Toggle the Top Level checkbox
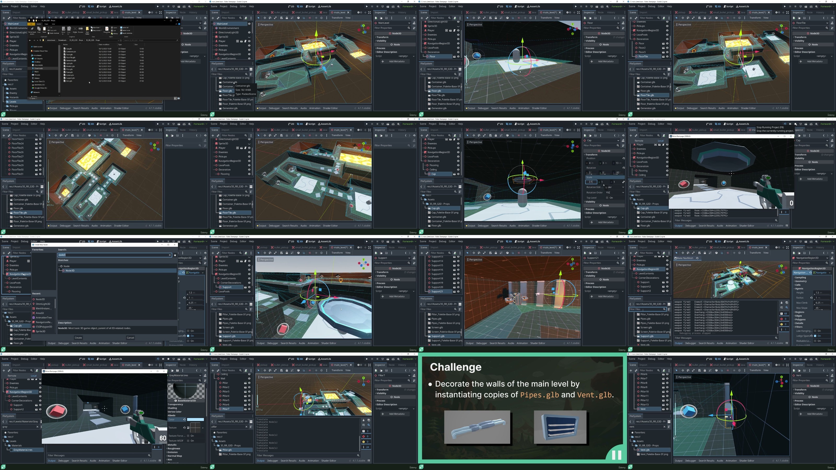This screenshot has width=836, height=470. click(x=607, y=198)
